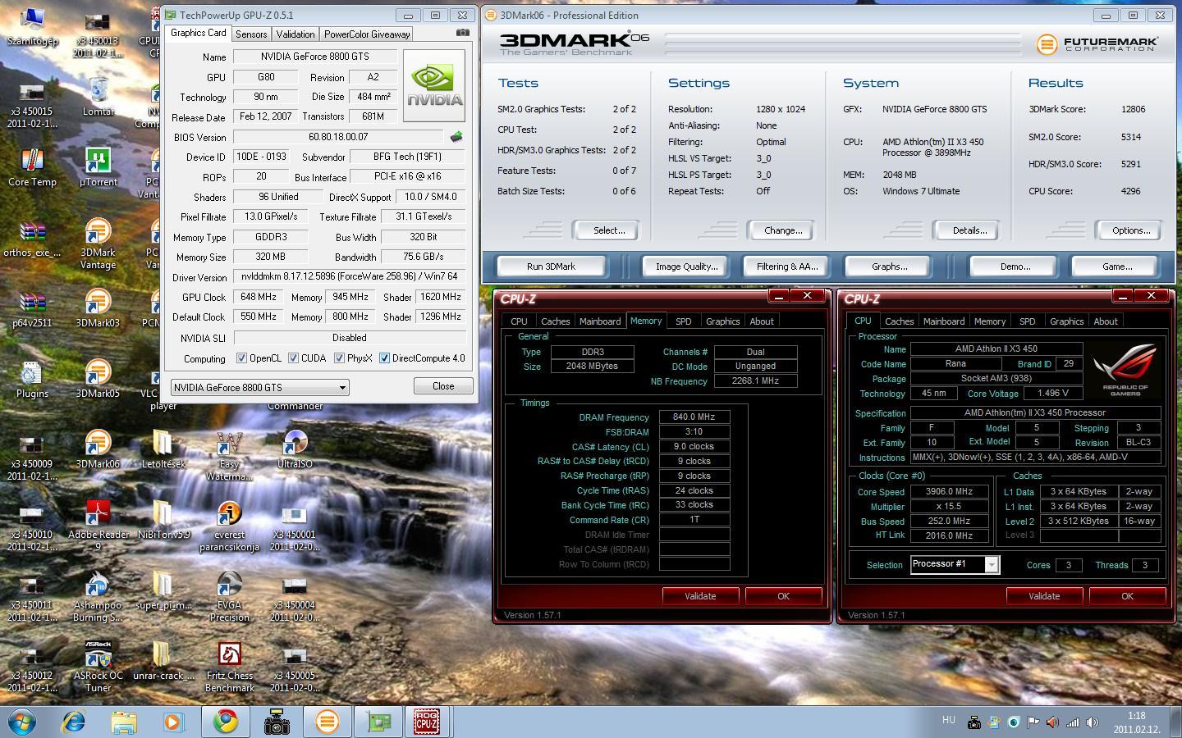Open the 3DMark Vantage desktop shortcut
Screen dimensions: 1182x738
[x=98, y=244]
